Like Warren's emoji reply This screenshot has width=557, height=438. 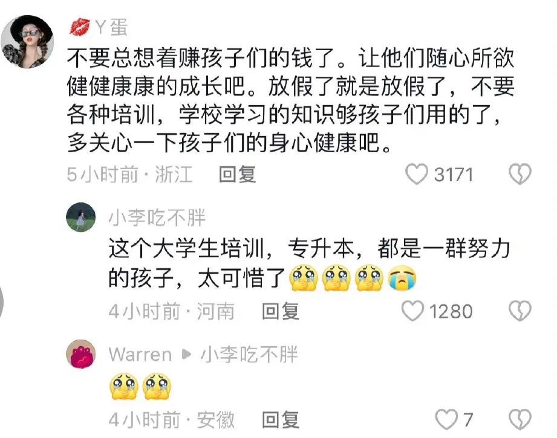click(x=446, y=419)
